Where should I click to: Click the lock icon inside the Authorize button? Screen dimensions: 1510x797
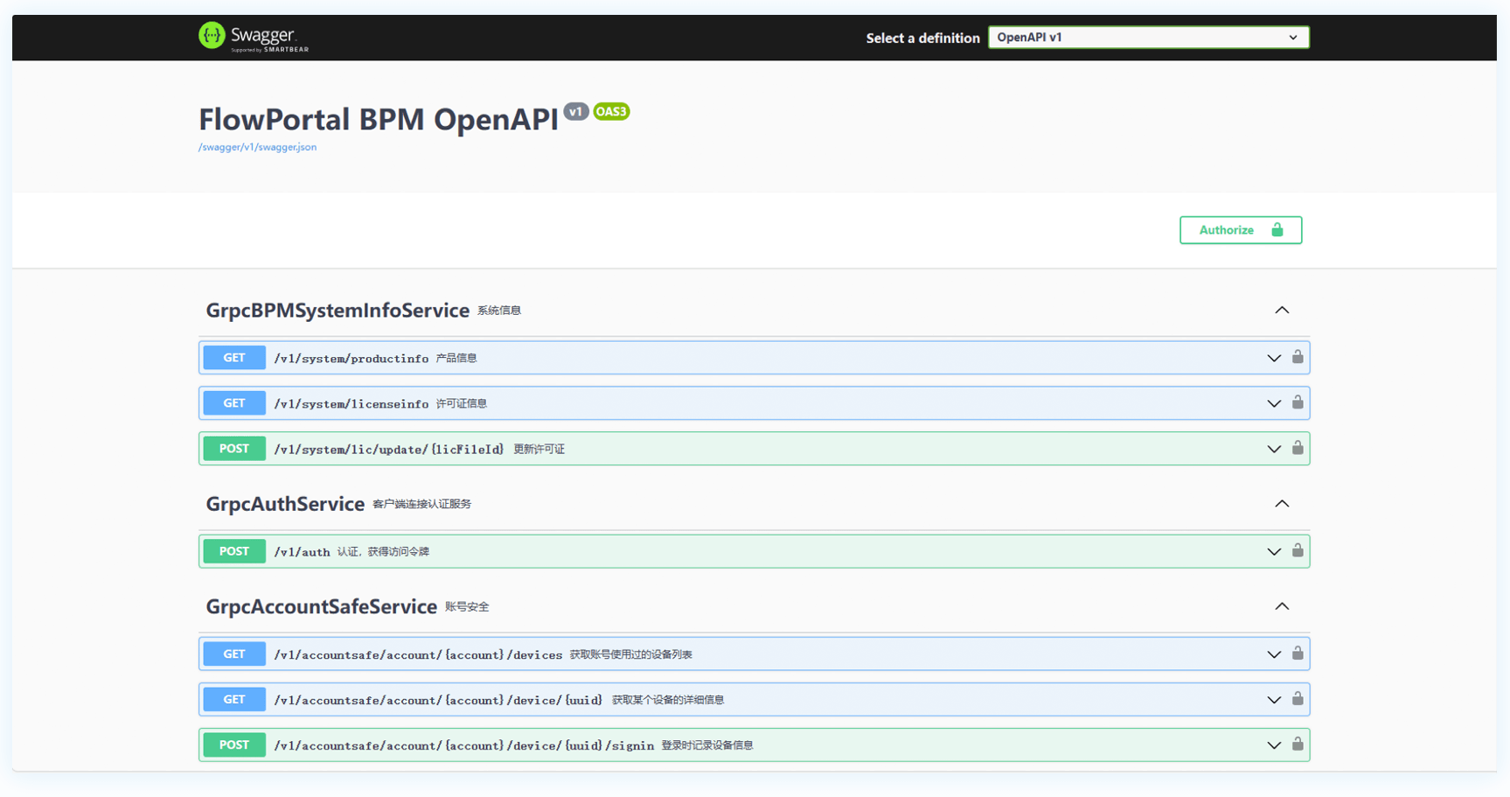[x=1277, y=230]
